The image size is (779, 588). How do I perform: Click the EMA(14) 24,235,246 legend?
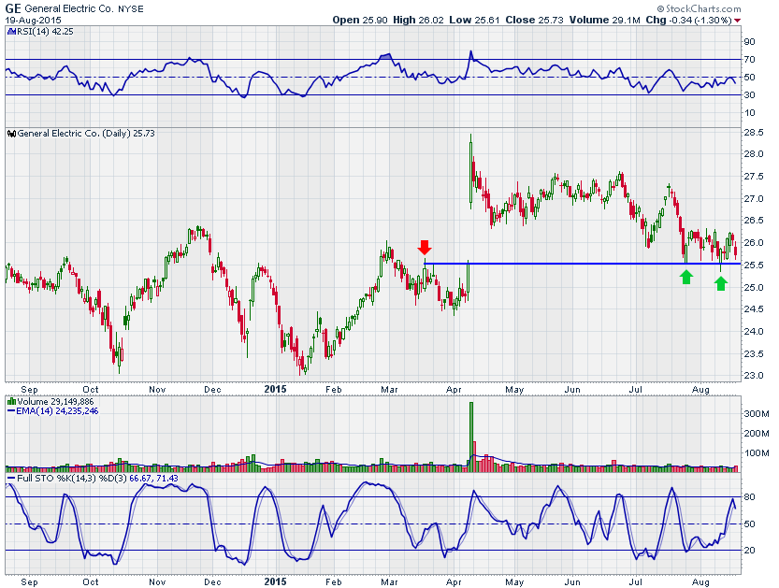(57, 410)
